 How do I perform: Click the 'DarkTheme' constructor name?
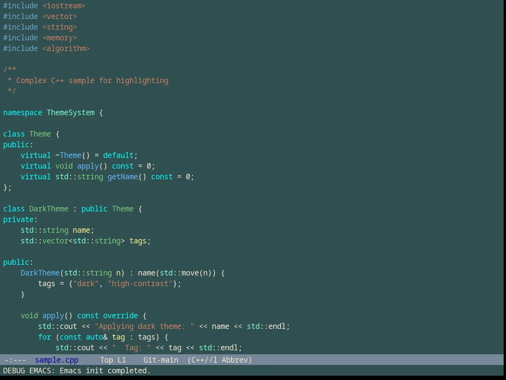[40, 273]
